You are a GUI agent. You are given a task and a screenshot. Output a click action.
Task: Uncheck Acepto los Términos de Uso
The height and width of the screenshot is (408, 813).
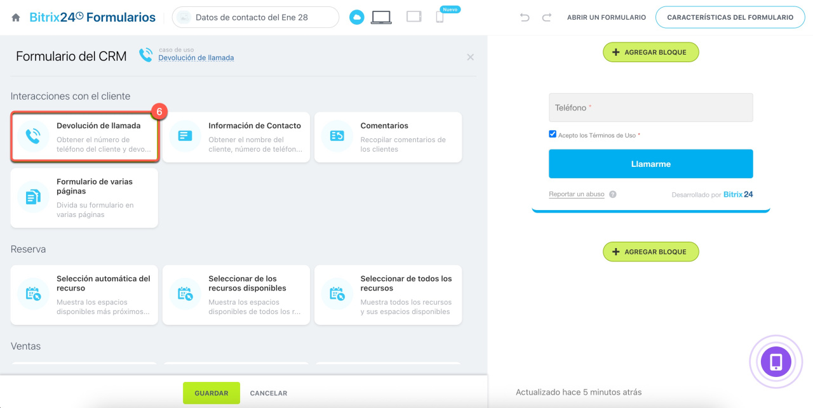click(553, 135)
